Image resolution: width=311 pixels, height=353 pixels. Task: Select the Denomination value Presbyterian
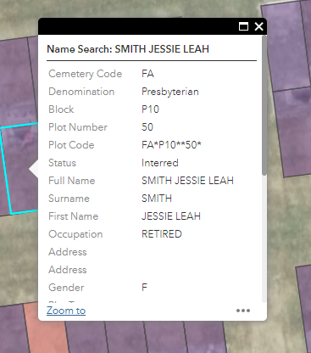(170, 92)
